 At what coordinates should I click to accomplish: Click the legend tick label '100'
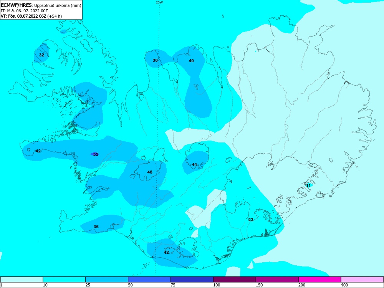coord(217,285)
